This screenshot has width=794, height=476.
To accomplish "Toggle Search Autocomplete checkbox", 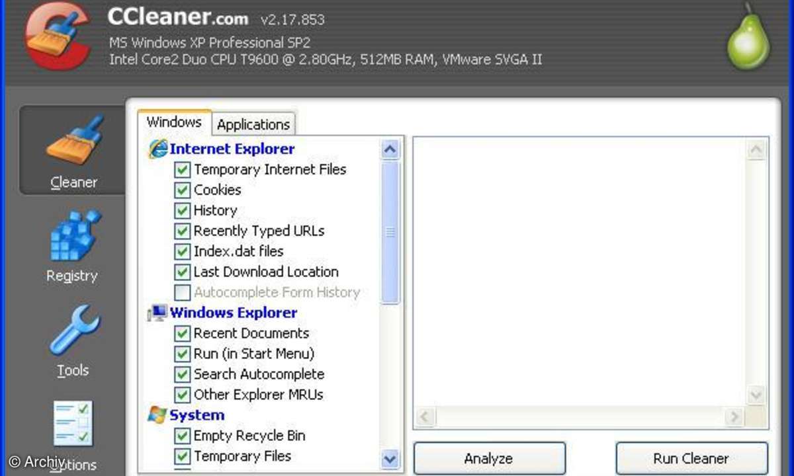I will click(182, 375).
